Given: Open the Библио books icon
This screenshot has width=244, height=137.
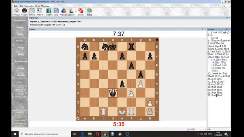Looking at the screenshot, I should tap(48, 12).
